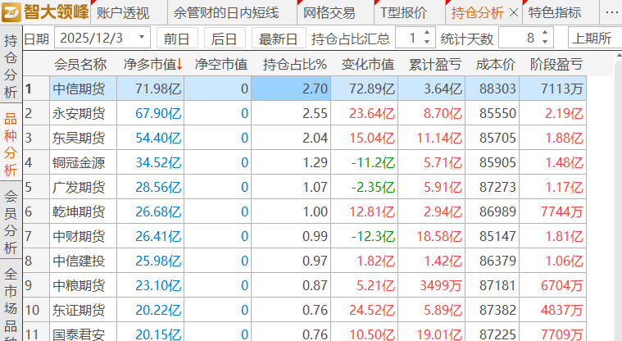
Task: Select the 永安期货 member name
Action: click(79, 114)
